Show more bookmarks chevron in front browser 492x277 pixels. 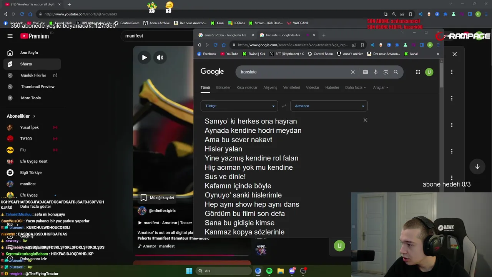coord(438,54)
